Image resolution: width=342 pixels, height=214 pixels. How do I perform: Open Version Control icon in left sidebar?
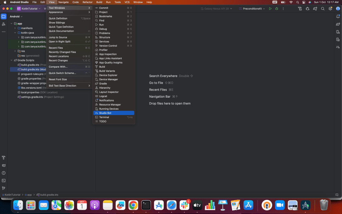[4, 188]
